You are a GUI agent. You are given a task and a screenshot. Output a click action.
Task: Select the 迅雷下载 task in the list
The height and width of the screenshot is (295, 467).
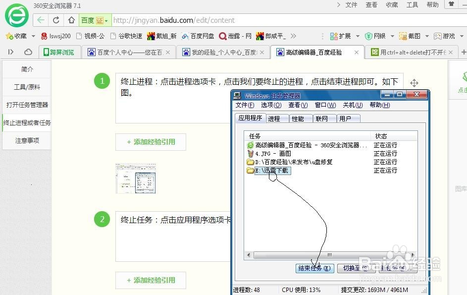[x=271, y=170]
